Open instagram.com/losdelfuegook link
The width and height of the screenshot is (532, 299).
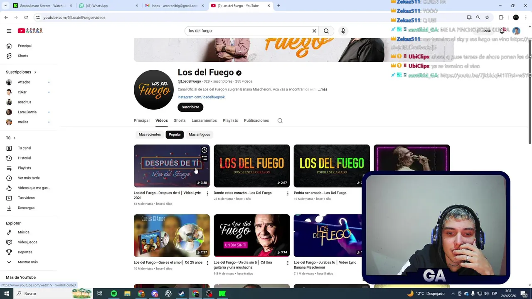click(201, 97)
